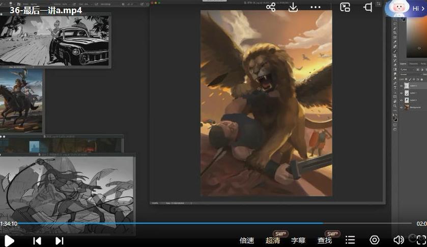The width and height of the screenshot is (427, 247).
Task: Click the download icon at the top
Action: click(293, 7)
